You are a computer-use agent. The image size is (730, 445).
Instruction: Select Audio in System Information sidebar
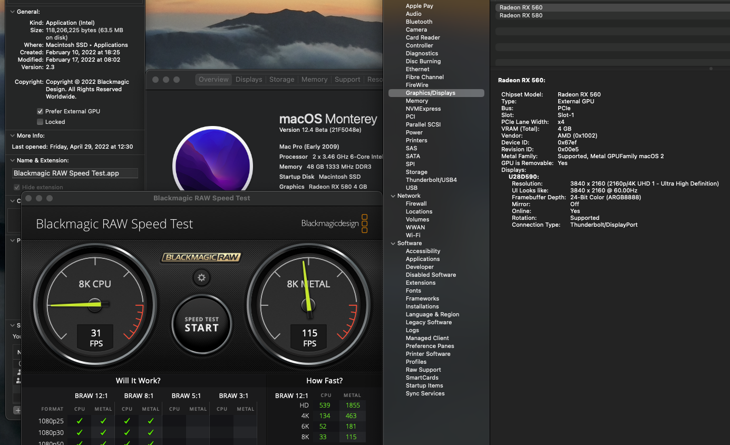click(414, 14)
